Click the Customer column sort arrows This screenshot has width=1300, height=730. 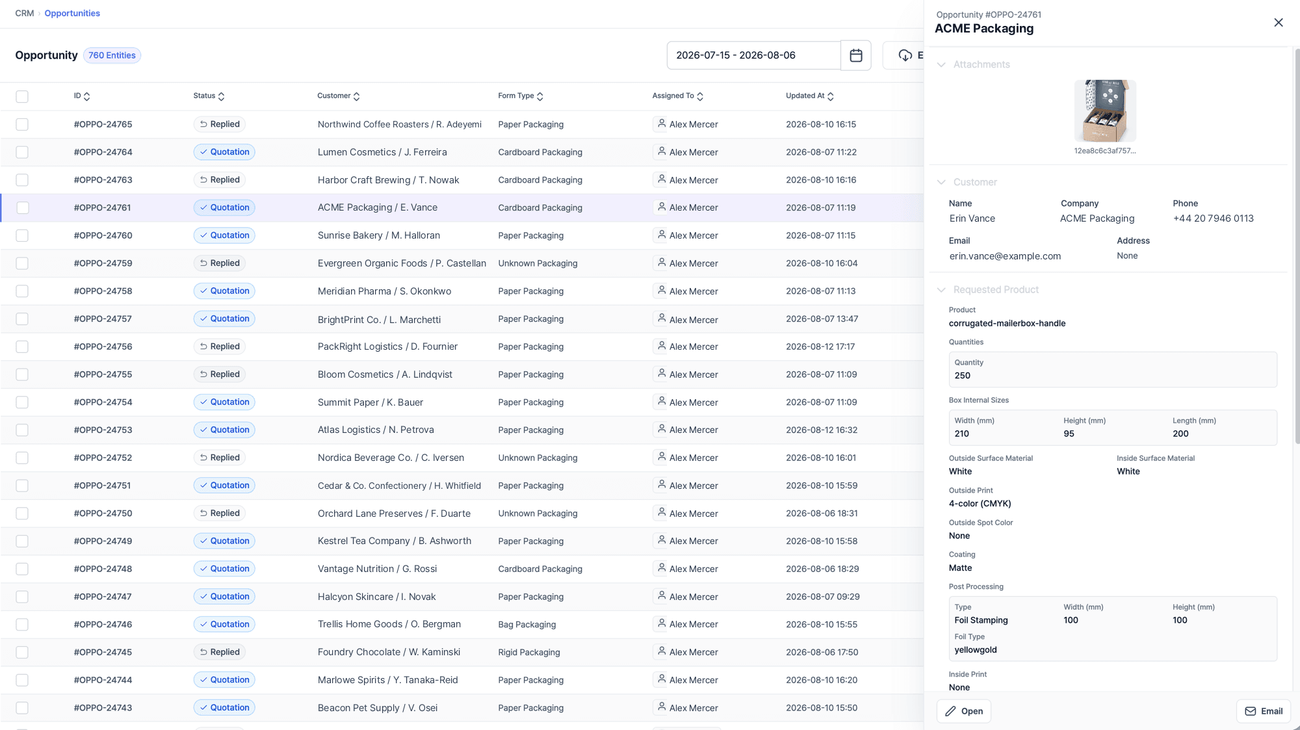pos(356,96)
